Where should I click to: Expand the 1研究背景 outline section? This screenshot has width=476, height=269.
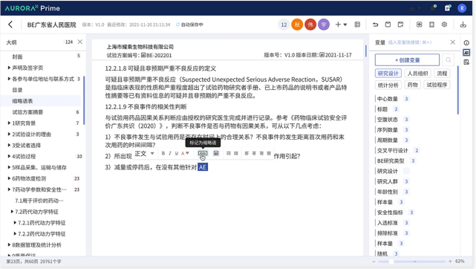click(x=9, y=123)
